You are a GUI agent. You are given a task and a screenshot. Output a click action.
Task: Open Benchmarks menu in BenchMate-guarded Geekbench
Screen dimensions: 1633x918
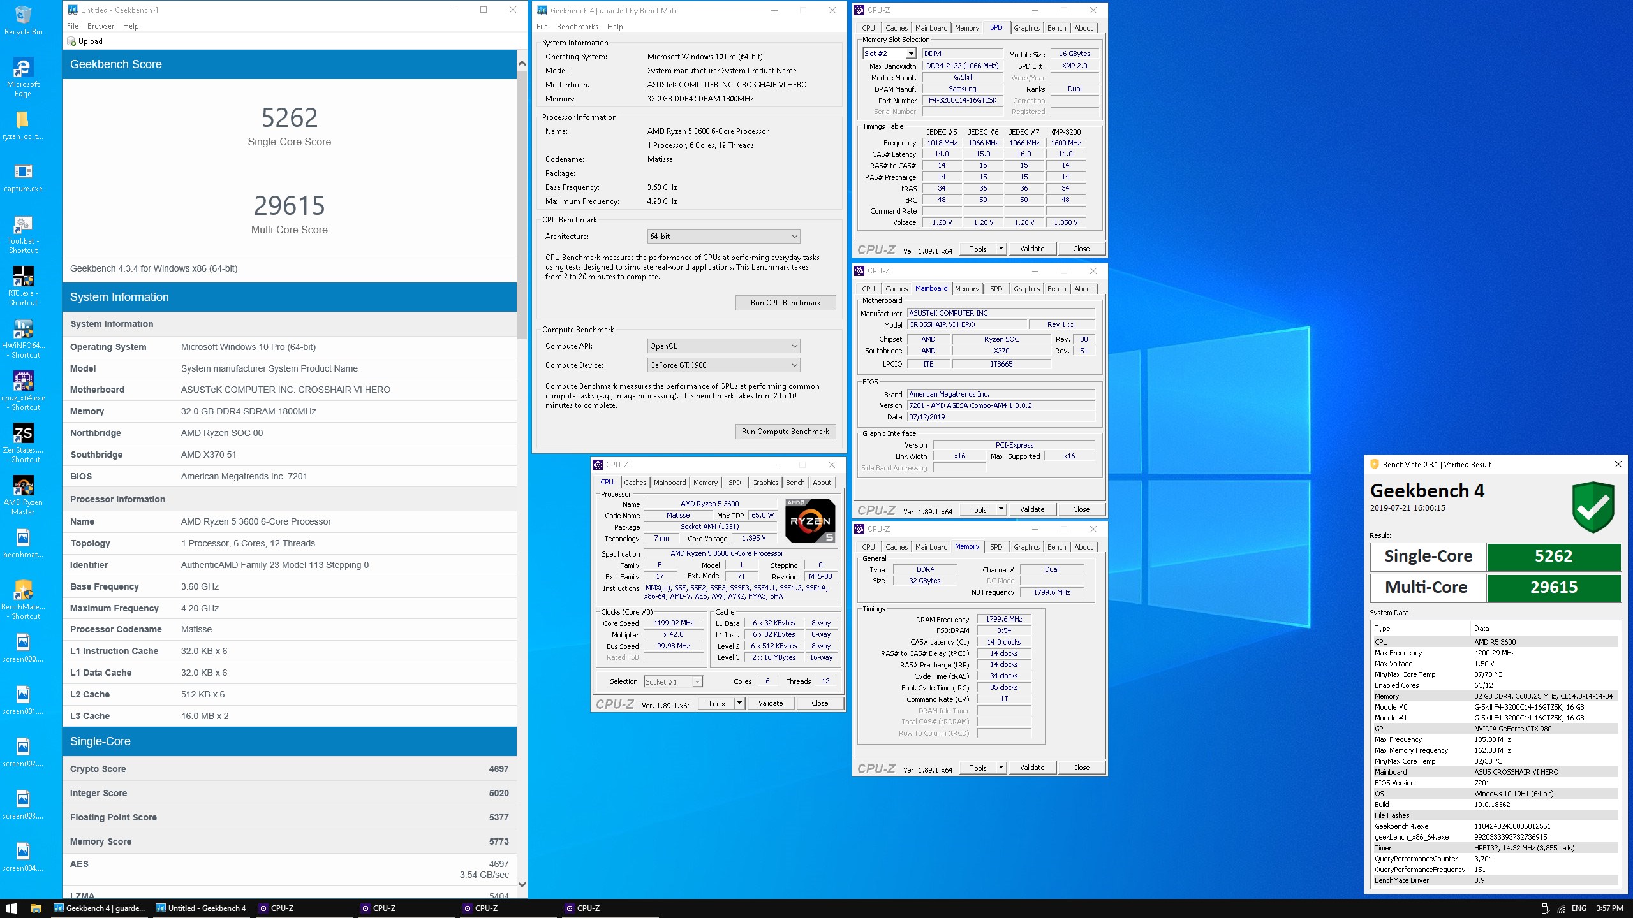tap(577, 27)
